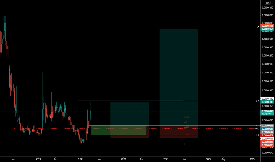Click the 0.00001600 price axis tick

267,81
